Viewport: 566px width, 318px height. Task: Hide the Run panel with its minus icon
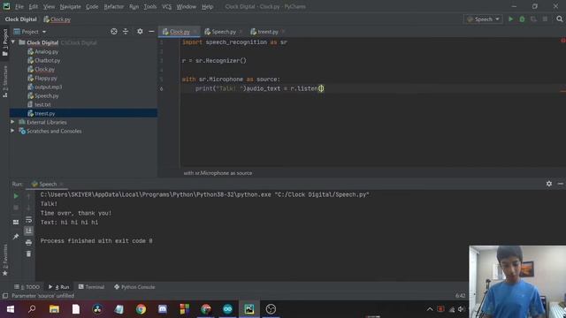(x=560, y=184)
